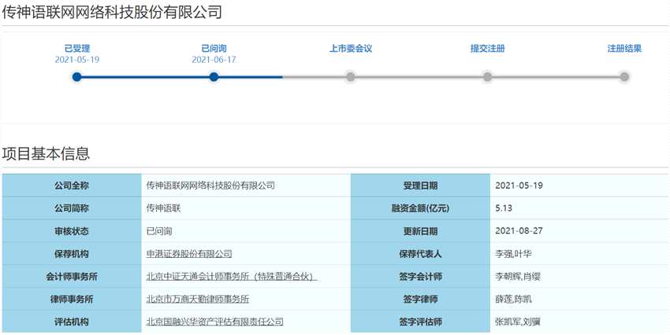Image resolution: width=670 pixels, height=335 pixels.
Task: Select the 注册结果 stage label
Action: [624, 49]
